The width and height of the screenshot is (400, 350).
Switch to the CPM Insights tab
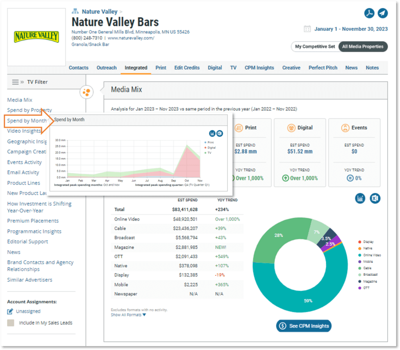[259, 68]
